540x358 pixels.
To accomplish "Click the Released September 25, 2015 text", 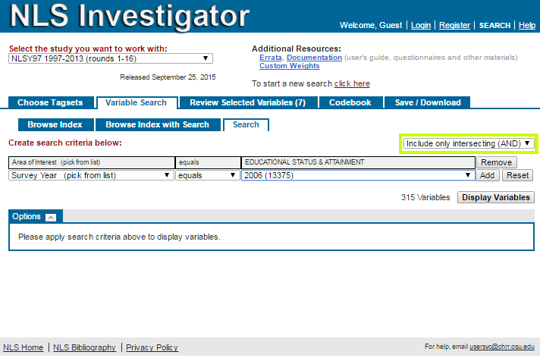I will [x=168, y=77].
